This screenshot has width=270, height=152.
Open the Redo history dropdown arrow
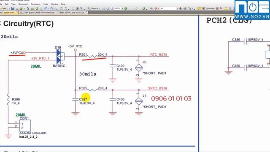click(55, 8)
